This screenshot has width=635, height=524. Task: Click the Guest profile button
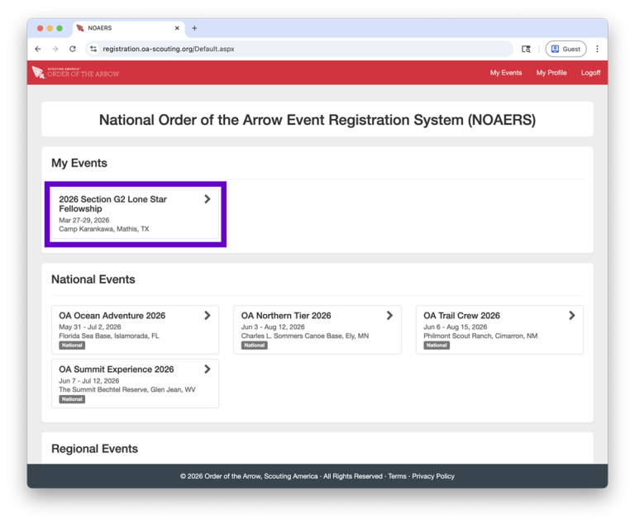click(x=566, y=49)
